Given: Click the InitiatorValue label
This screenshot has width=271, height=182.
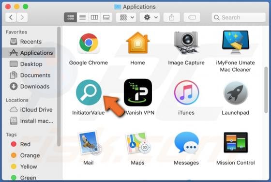Looking at the screenshot, I should [89, 113].
